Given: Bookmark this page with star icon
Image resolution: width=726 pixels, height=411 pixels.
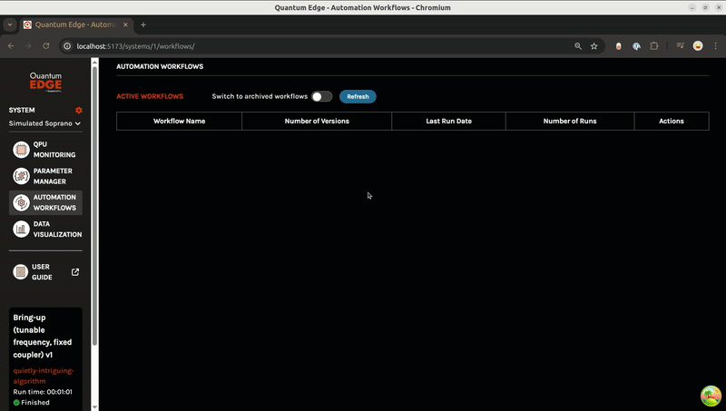Looking at the screenshot, I should click(x=594, y=45).
